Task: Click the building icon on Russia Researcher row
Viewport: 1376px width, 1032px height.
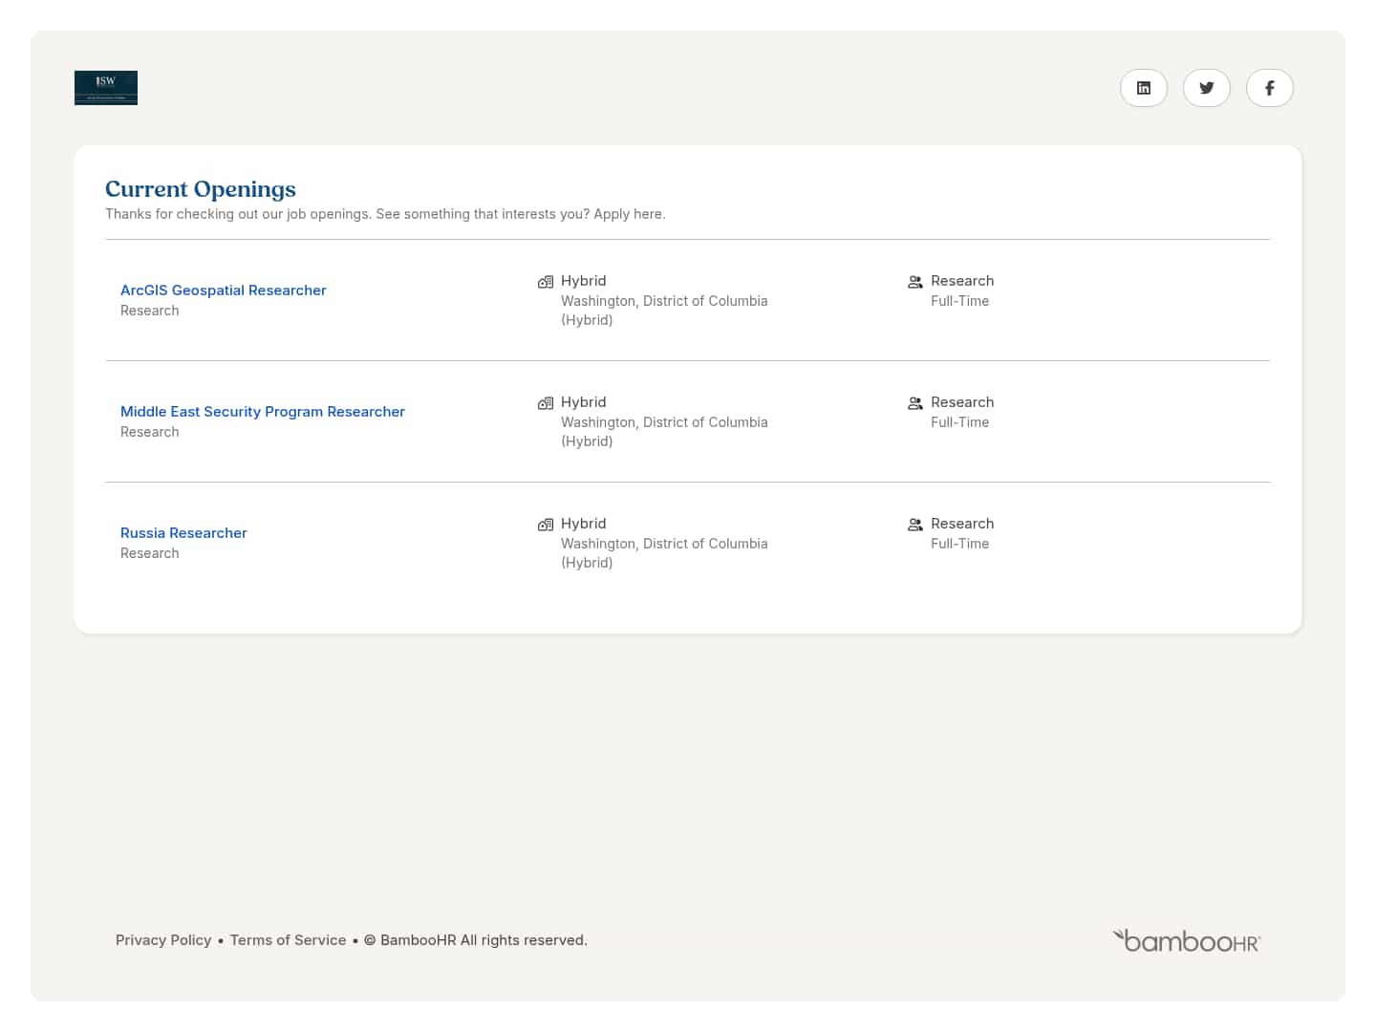Action: pyautogui.click(x=546, y=524)
